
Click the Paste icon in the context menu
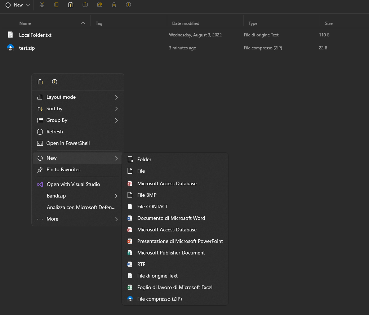coord(40,82)
